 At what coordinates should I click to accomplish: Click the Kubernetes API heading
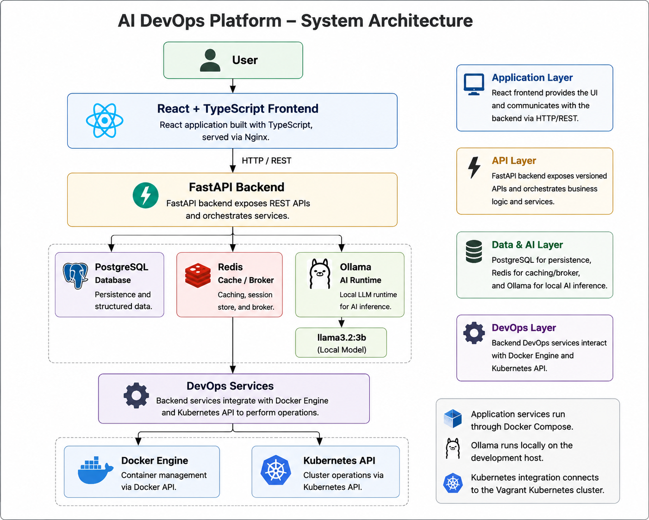click(339, 461)
